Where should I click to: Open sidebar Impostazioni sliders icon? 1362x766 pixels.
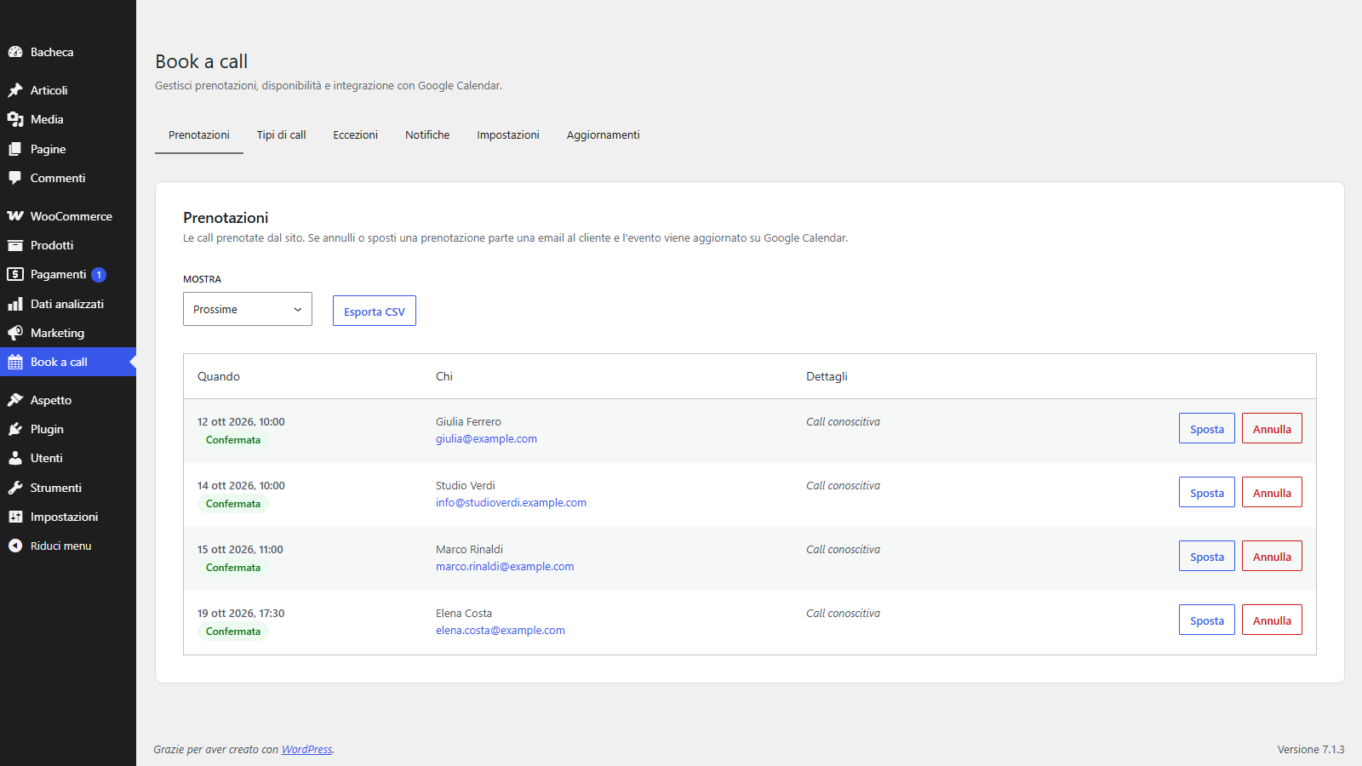pos(15,517)
